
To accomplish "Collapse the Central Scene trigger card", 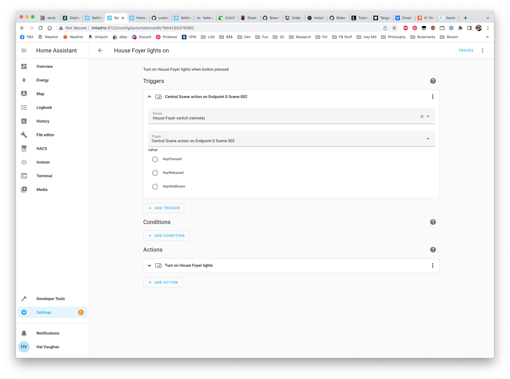I will (149, 97).
